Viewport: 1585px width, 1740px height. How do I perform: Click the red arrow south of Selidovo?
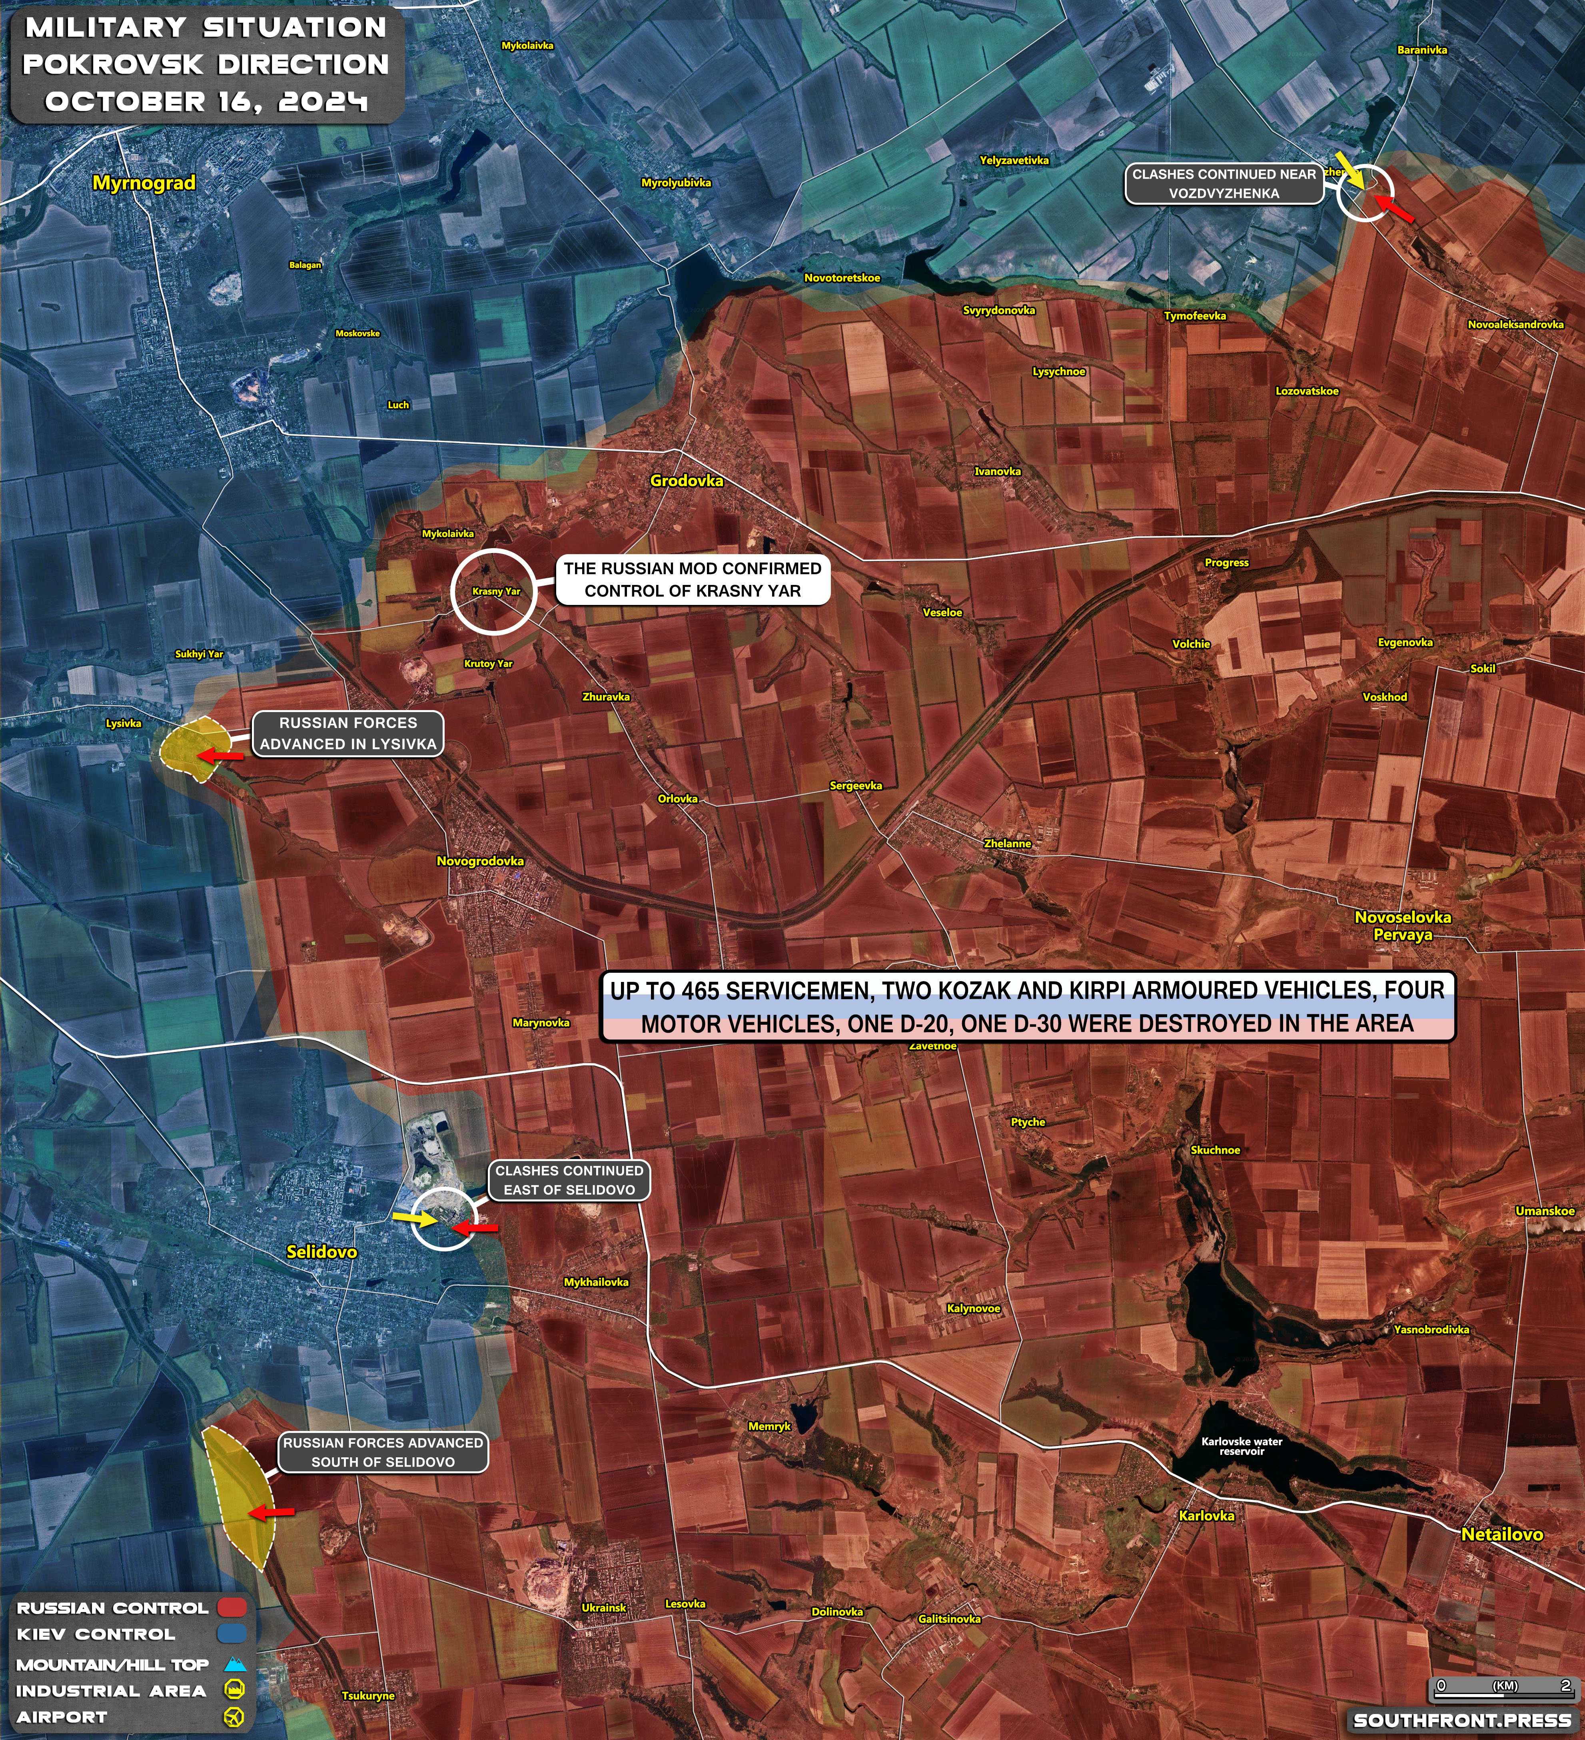pyautogui.click(x=271, y=1512)
